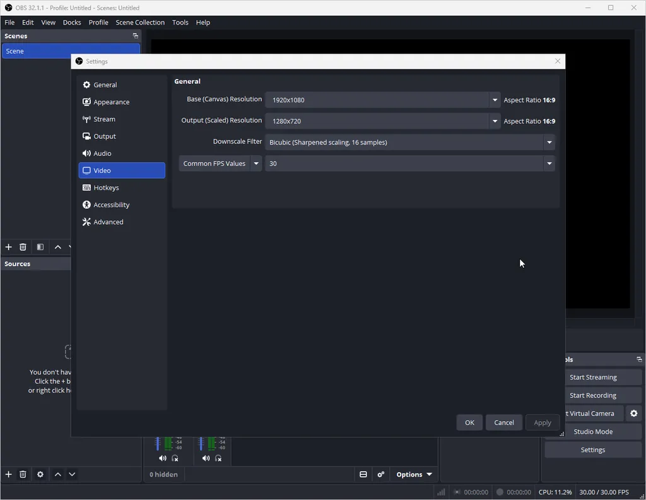Click the virtual camera configuration gear
This screenshot has height=500, width=646.
tap(633, 414)
